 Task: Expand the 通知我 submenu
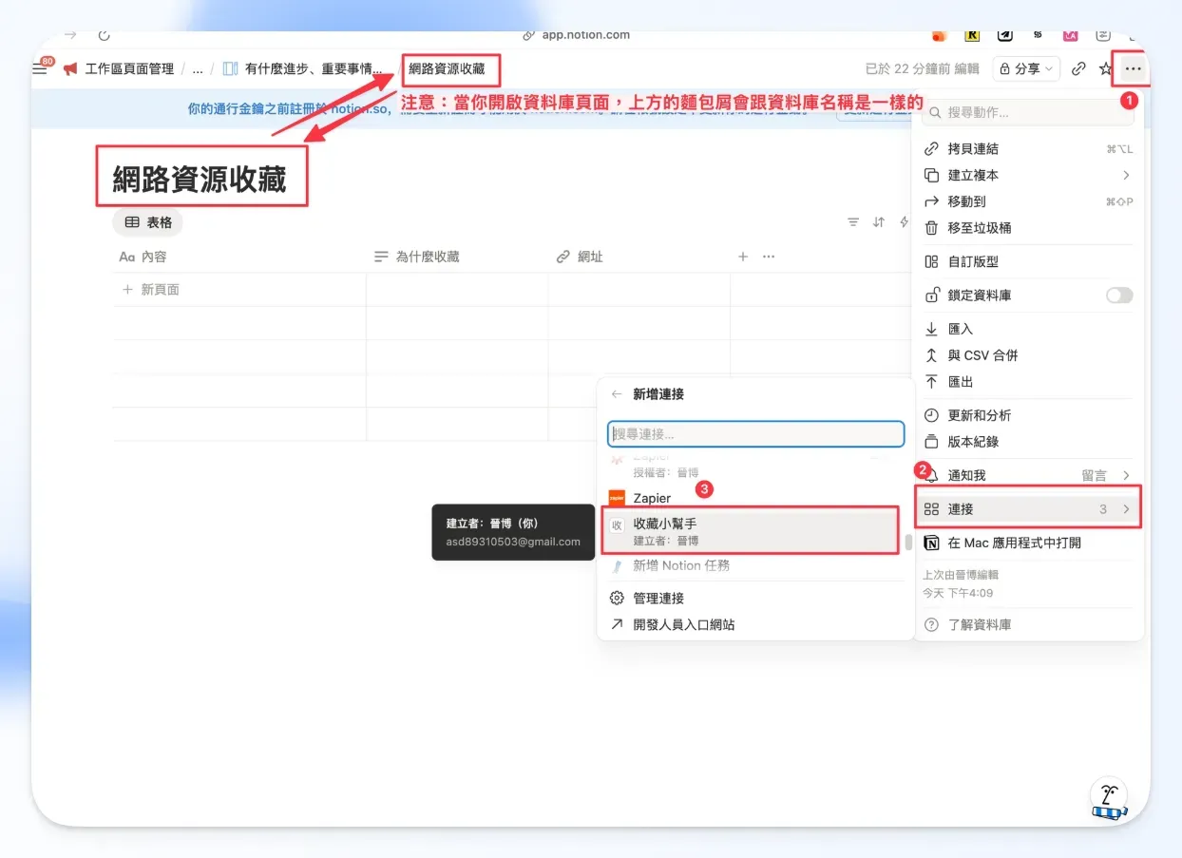[x=1028, y=475]
